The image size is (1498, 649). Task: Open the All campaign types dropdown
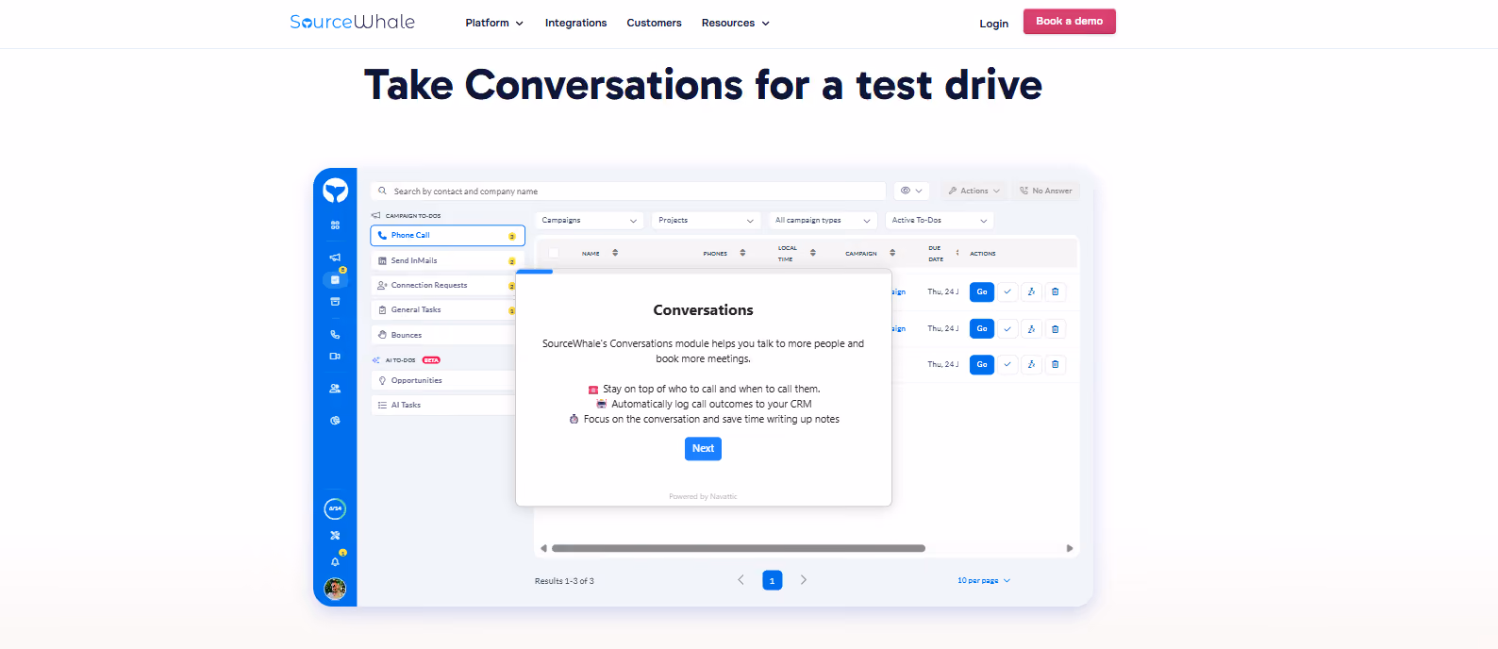[824, 220]
